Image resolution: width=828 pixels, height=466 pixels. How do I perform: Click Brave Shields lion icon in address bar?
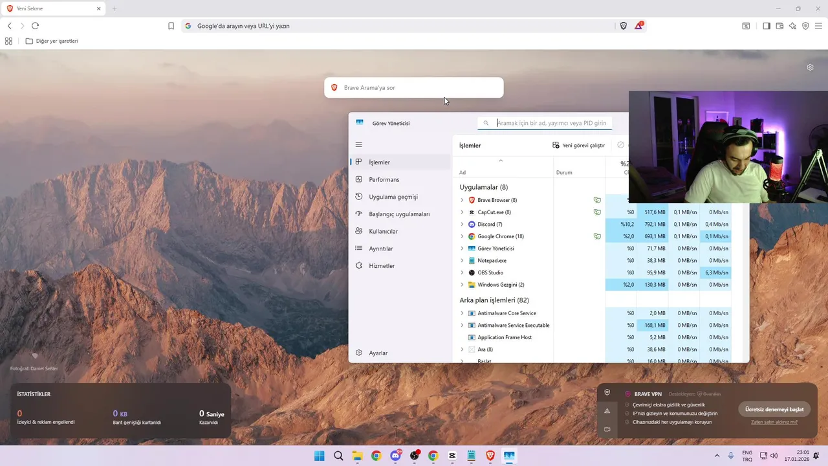click(x=624, y=26)
